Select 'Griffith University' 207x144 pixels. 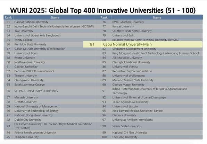pos(25,102)
